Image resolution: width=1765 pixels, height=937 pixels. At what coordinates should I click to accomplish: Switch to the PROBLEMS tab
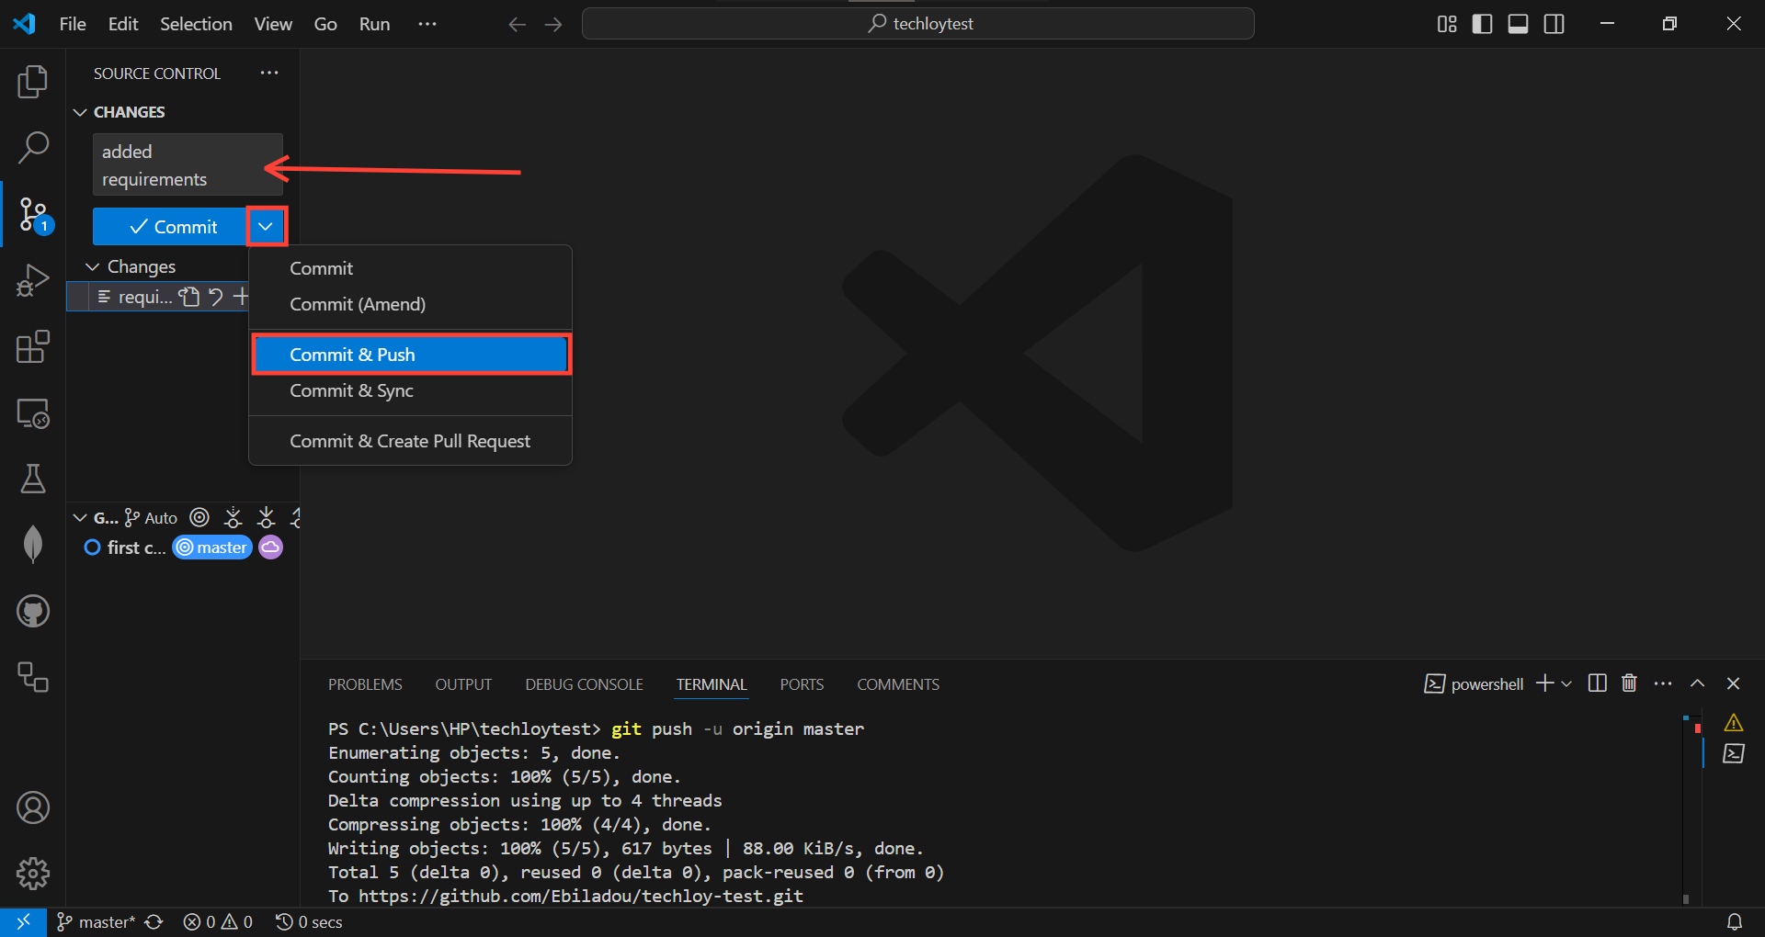365,683
